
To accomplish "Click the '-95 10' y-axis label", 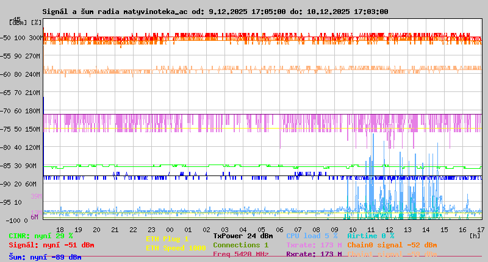I will (x=11, y=203).
